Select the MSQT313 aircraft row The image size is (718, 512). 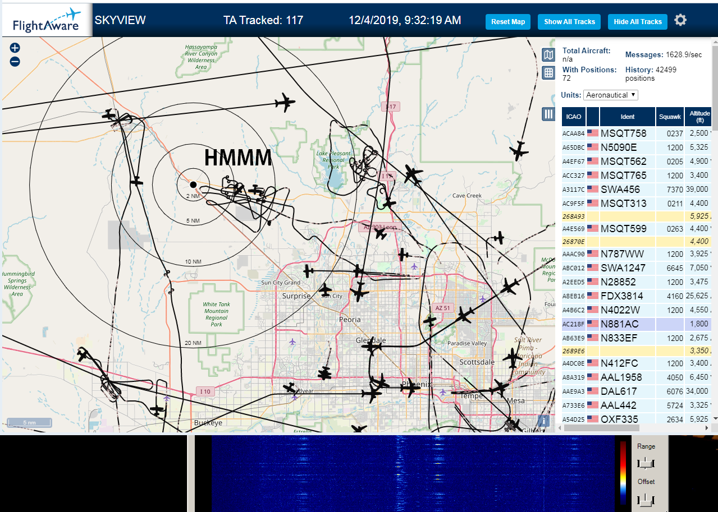[637, 204]
